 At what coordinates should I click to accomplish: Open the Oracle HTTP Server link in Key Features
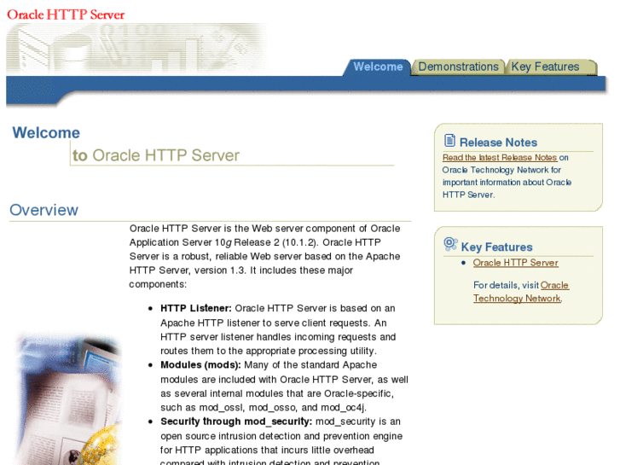pyautogui.click(x=515, y=263)
